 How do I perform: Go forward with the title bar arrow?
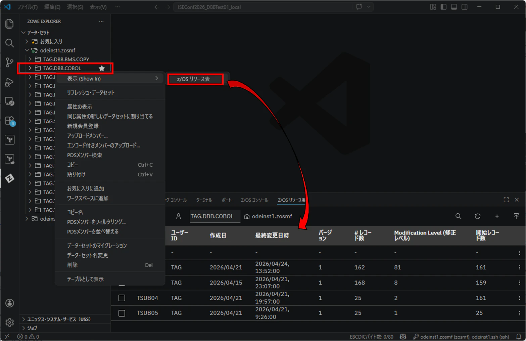pyautogui.click(x=167, y=7)
